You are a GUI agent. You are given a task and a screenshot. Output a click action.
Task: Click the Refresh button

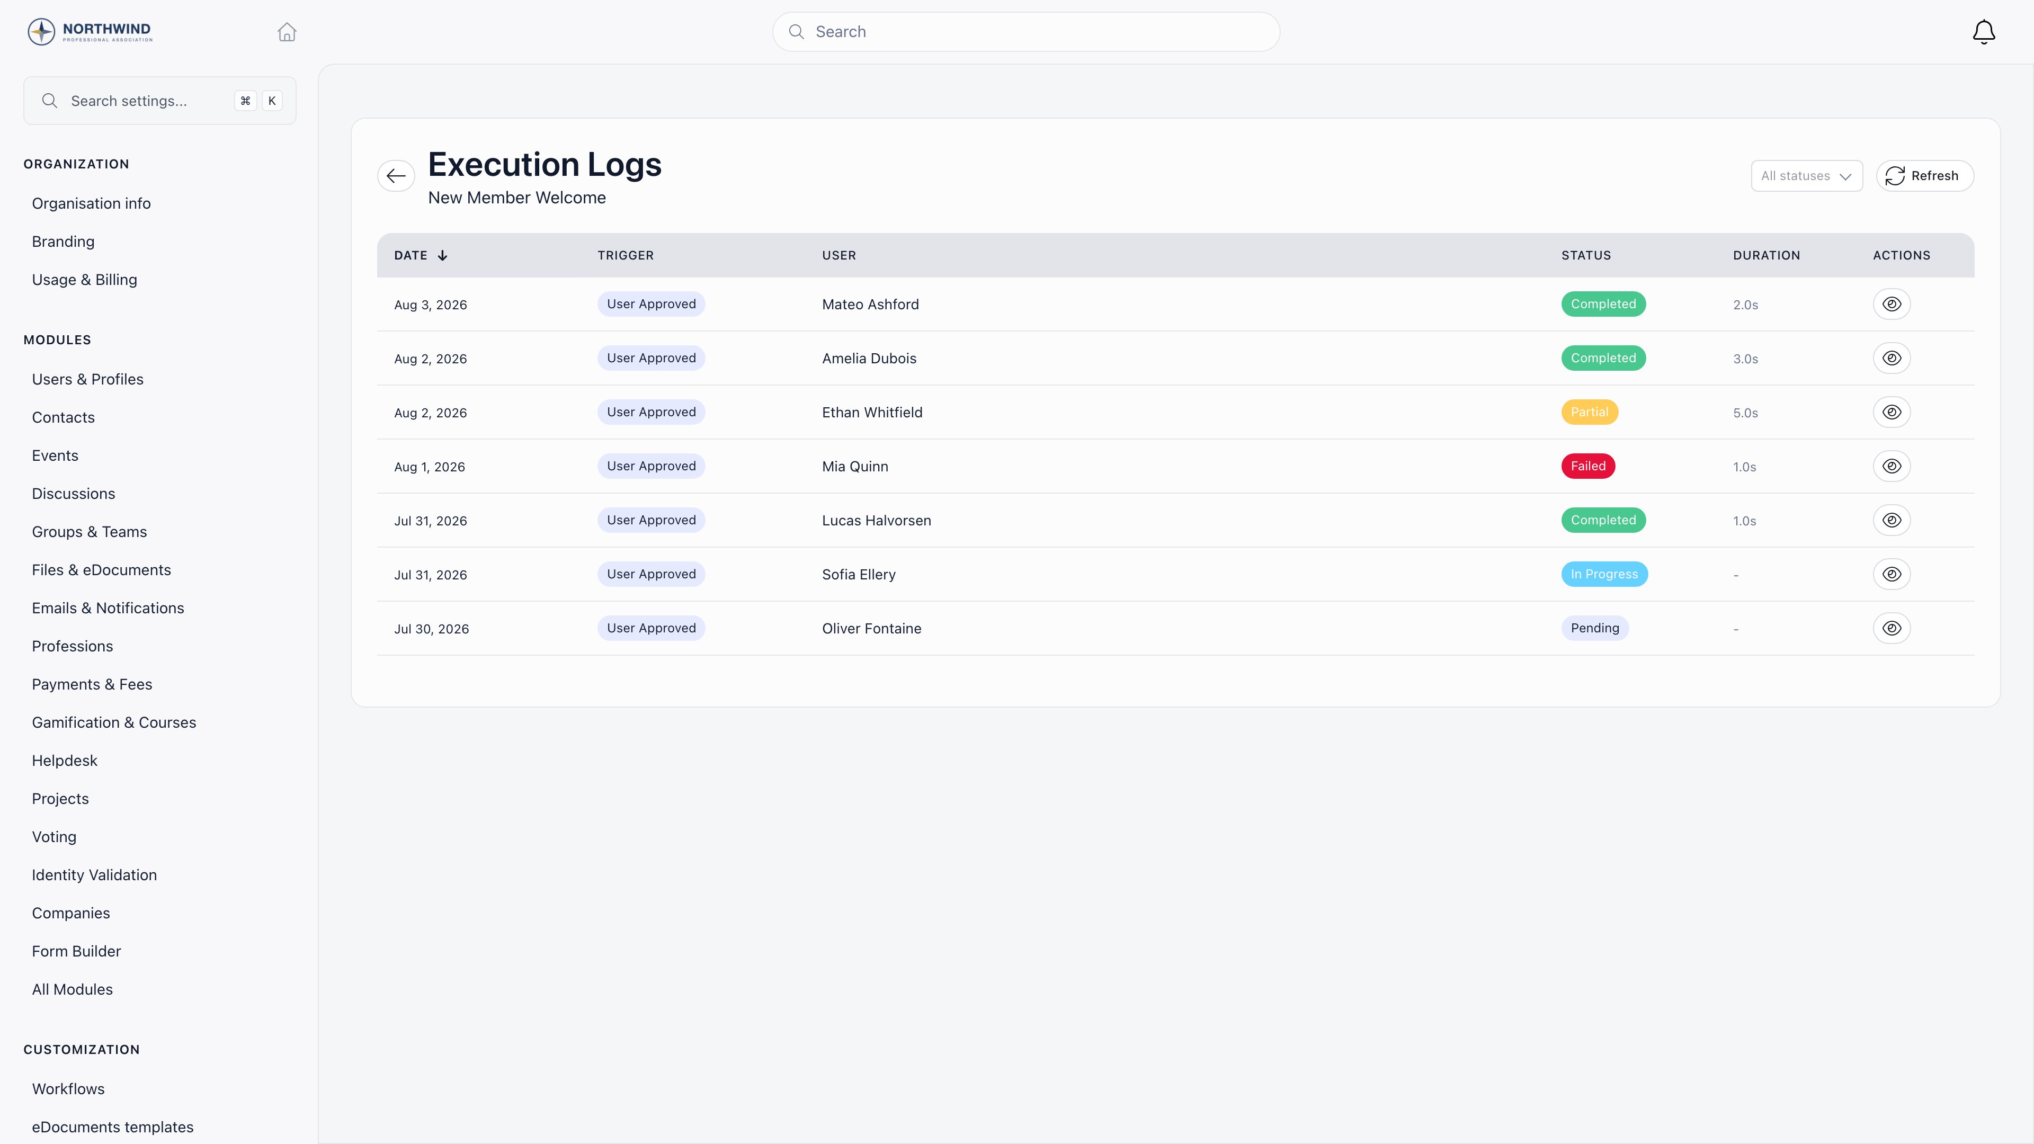click(x=1924, y=175)
